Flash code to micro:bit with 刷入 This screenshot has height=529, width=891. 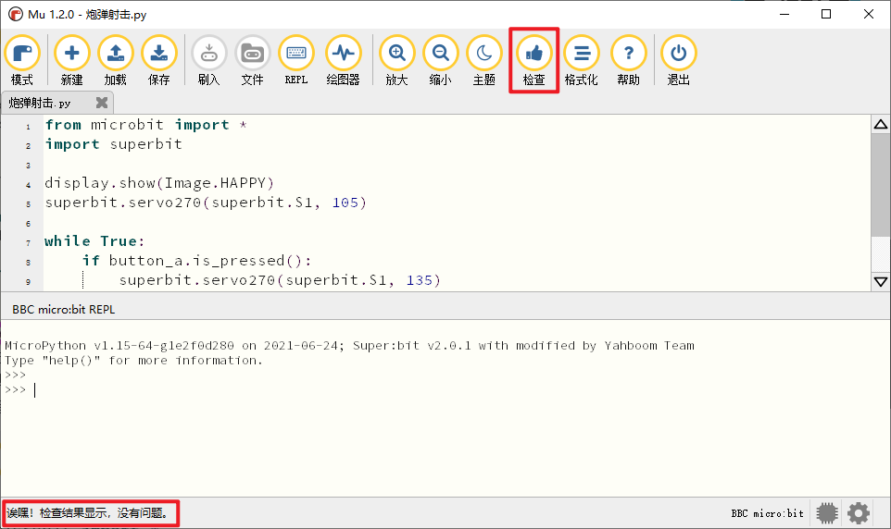209,60
